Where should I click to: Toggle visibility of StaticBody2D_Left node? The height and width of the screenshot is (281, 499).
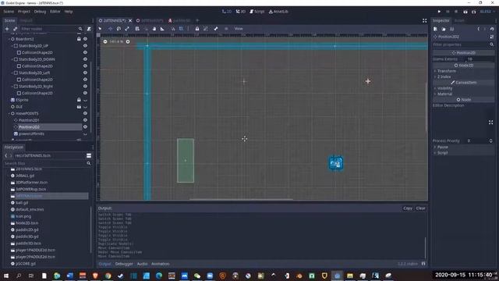point(85,73)
